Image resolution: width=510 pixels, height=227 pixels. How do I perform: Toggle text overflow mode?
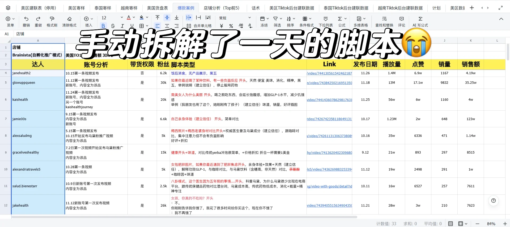point(189,18)
